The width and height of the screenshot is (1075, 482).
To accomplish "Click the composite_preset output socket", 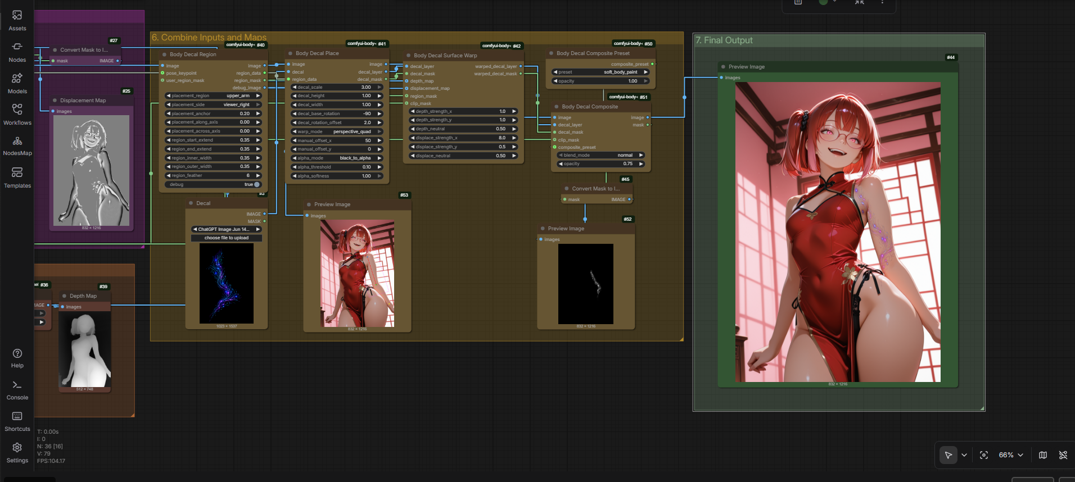I will (652, 64).
